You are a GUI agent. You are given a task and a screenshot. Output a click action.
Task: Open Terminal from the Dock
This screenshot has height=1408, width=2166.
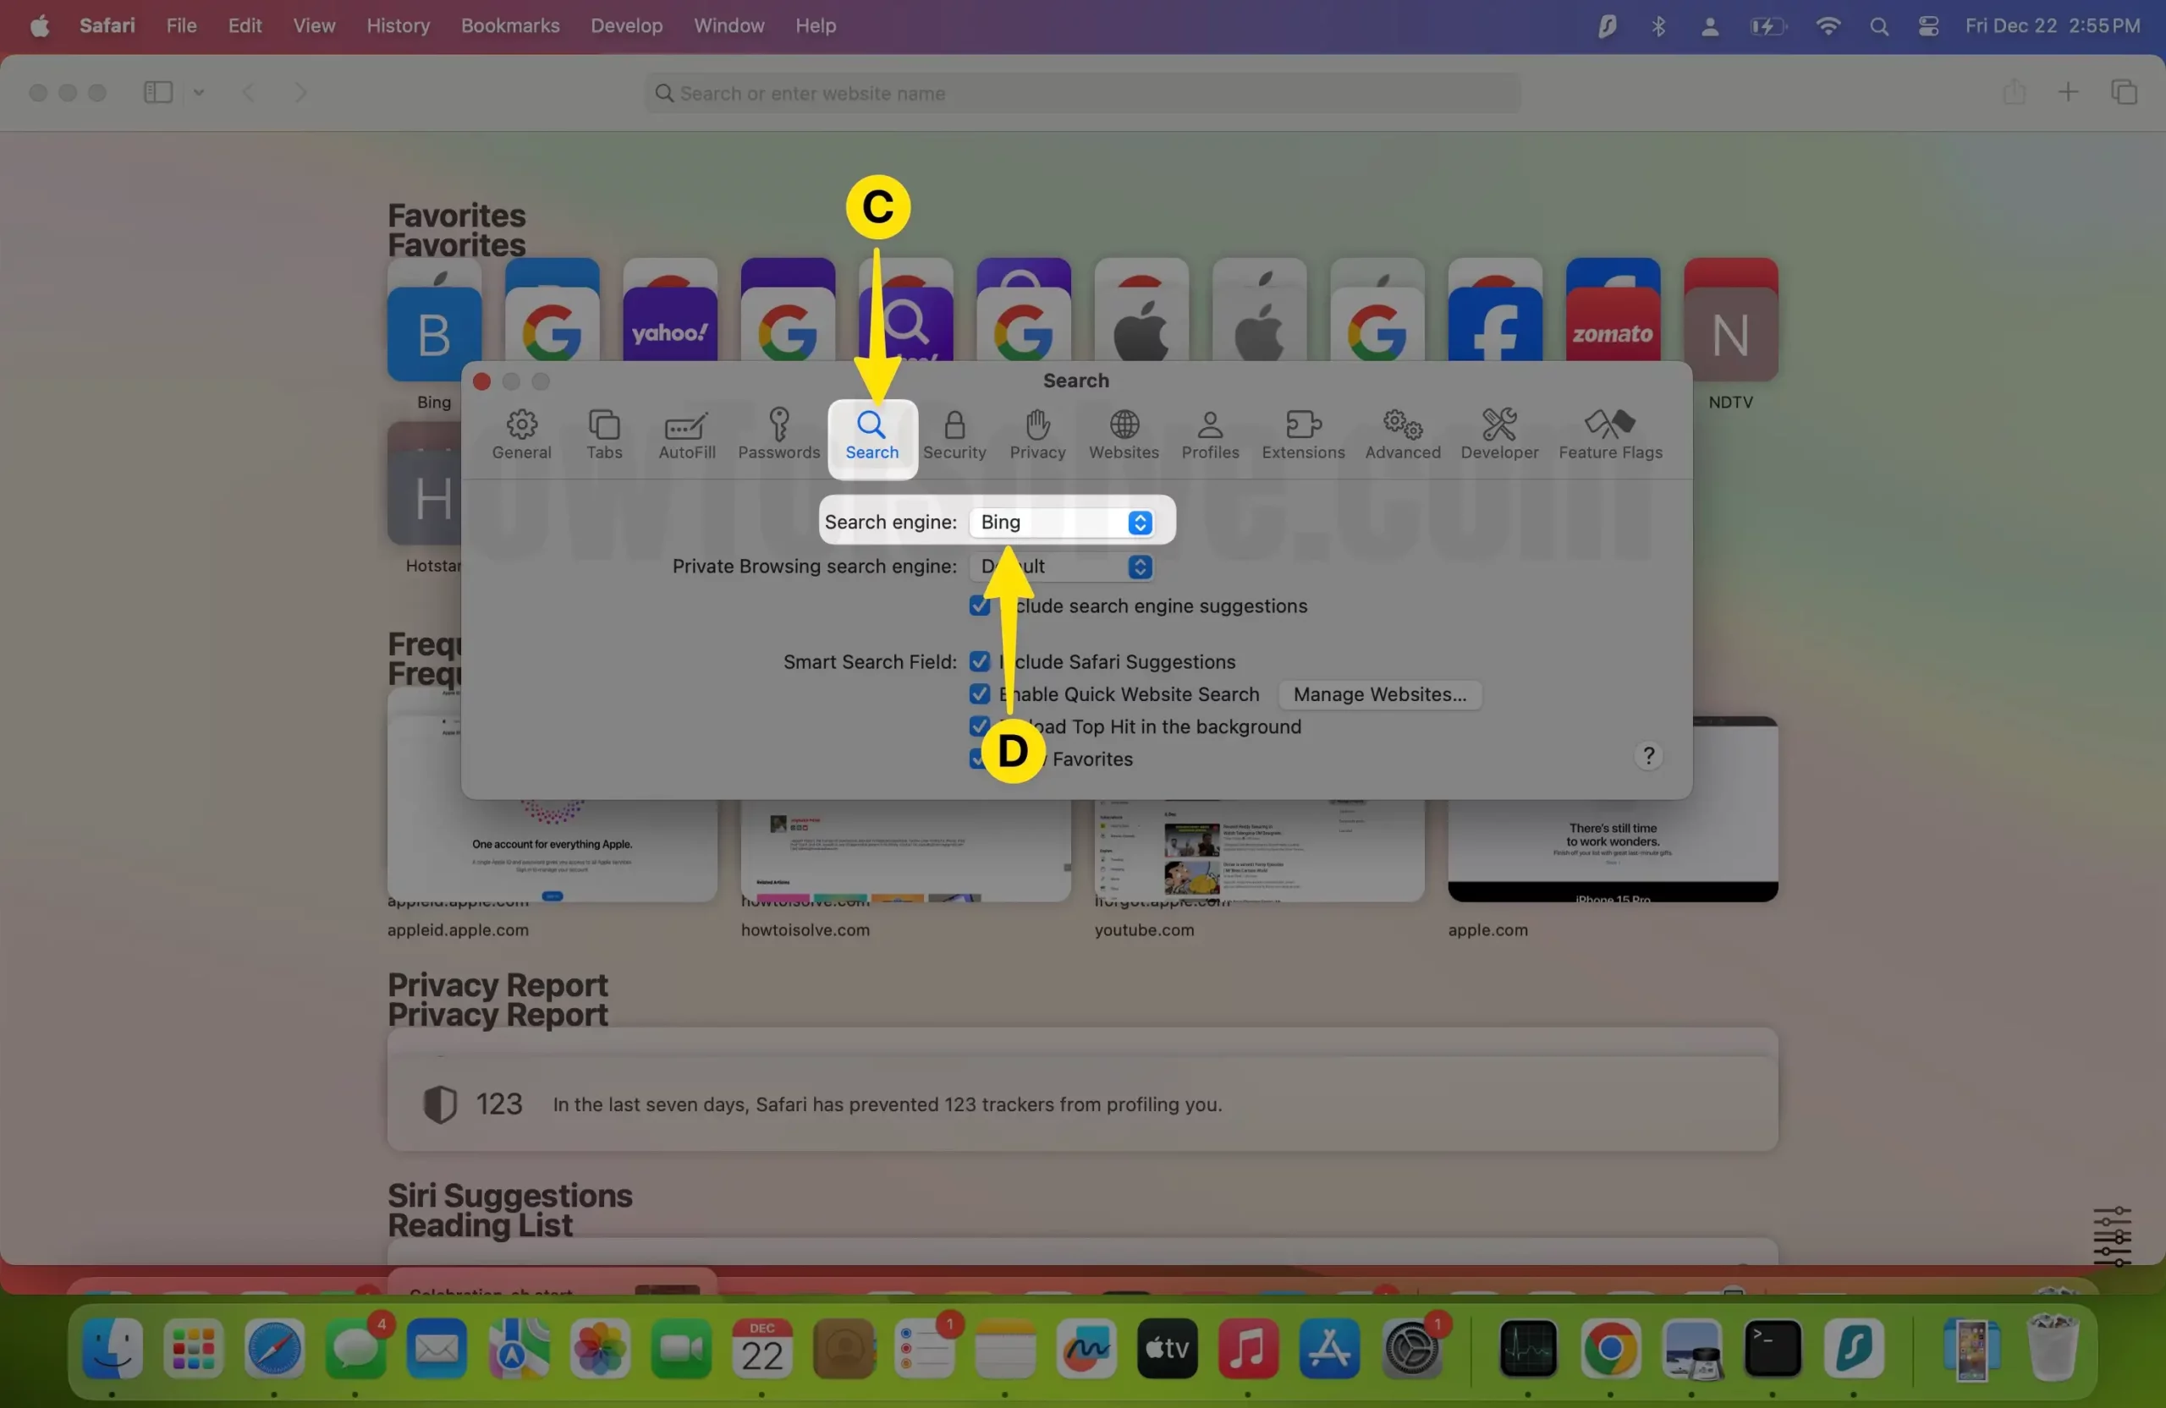1772,1348
